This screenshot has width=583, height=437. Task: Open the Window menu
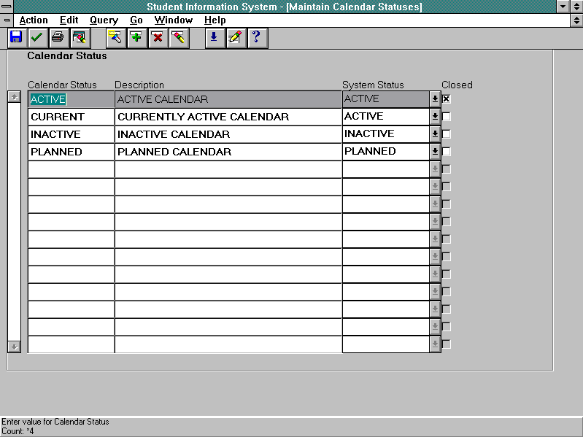click(x=173, y=20)
